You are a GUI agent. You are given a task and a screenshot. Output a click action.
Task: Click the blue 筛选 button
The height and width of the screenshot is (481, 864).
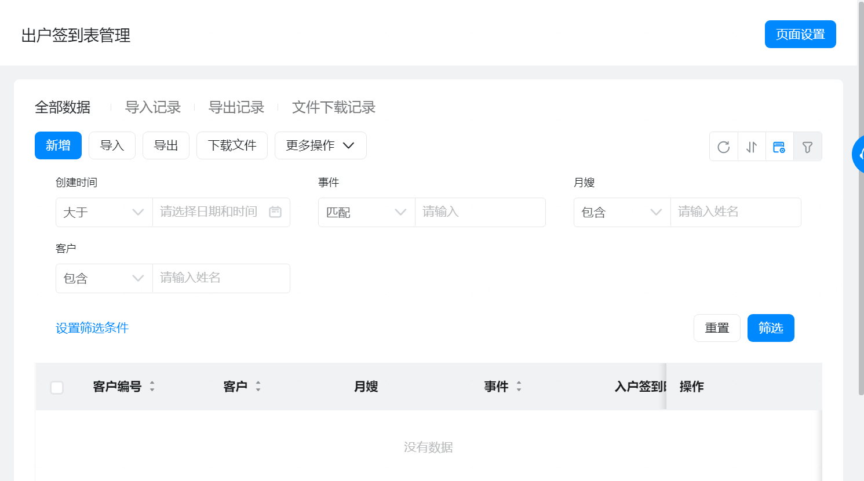[771, 328]
